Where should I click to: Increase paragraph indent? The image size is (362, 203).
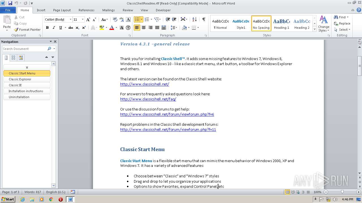174,19
